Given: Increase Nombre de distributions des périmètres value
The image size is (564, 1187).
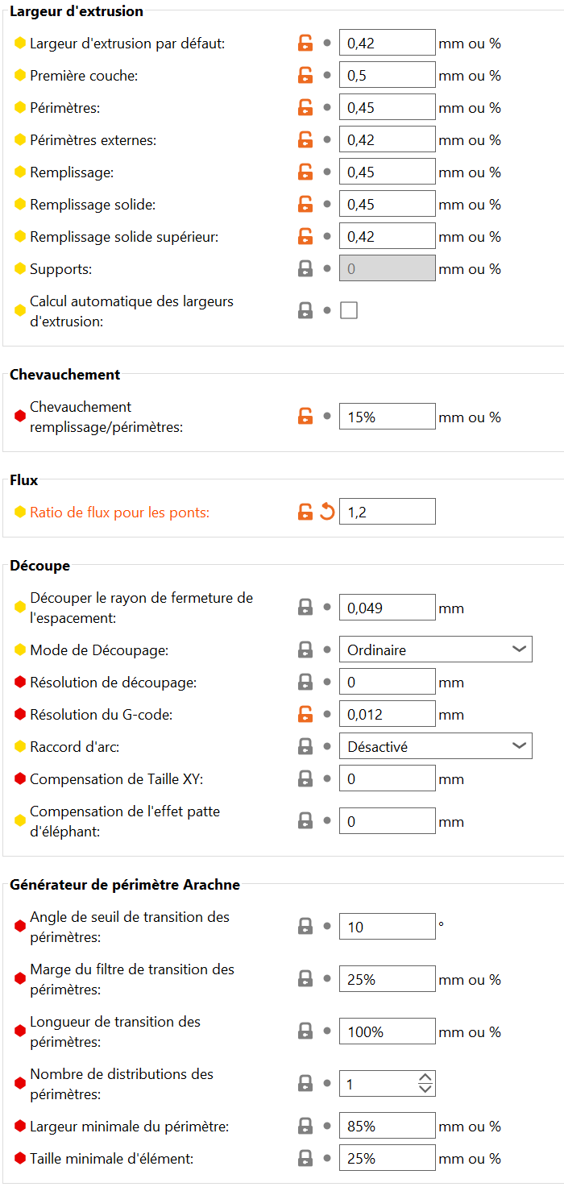Looking at the screenshot, I should pyautogui.click(x=426, y=1079).
